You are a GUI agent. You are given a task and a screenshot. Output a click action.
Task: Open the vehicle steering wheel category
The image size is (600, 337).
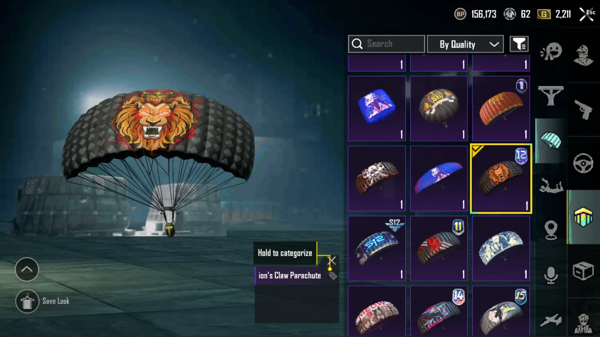[583, 163]
